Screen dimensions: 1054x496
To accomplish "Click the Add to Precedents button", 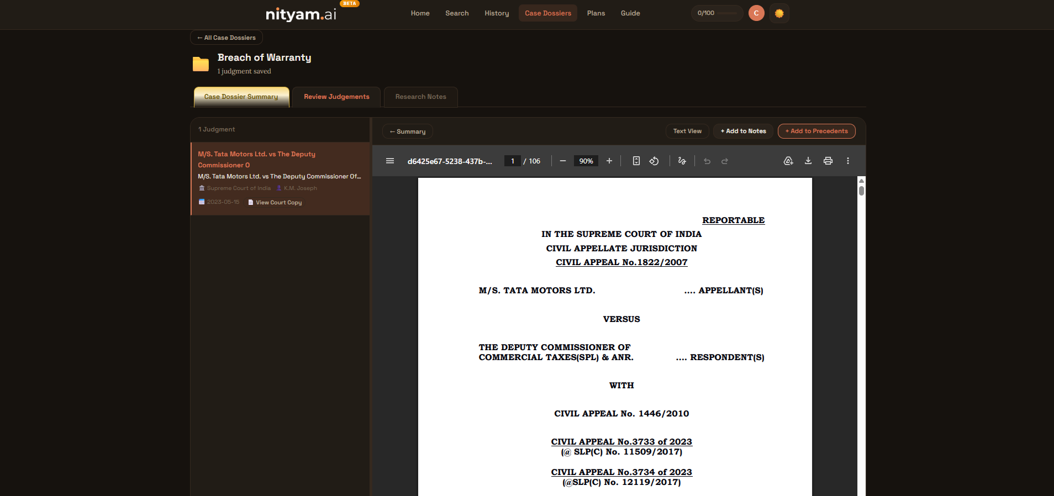I will tap(816, 131).
